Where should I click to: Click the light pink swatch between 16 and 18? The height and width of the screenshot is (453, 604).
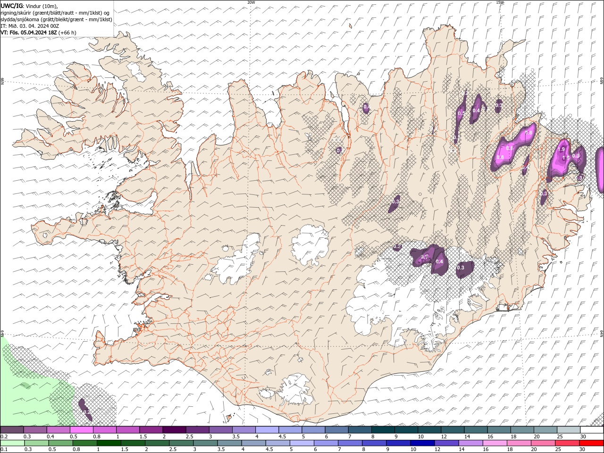pos(495,443)
